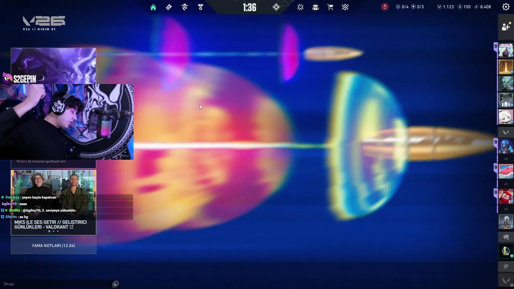Open MIKS İLE SES GETİR news link
Screen dimensions: 514x289
coord(50,224)
